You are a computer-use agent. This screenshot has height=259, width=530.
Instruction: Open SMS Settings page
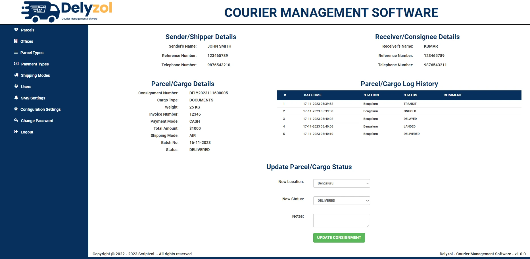(33, 98)
